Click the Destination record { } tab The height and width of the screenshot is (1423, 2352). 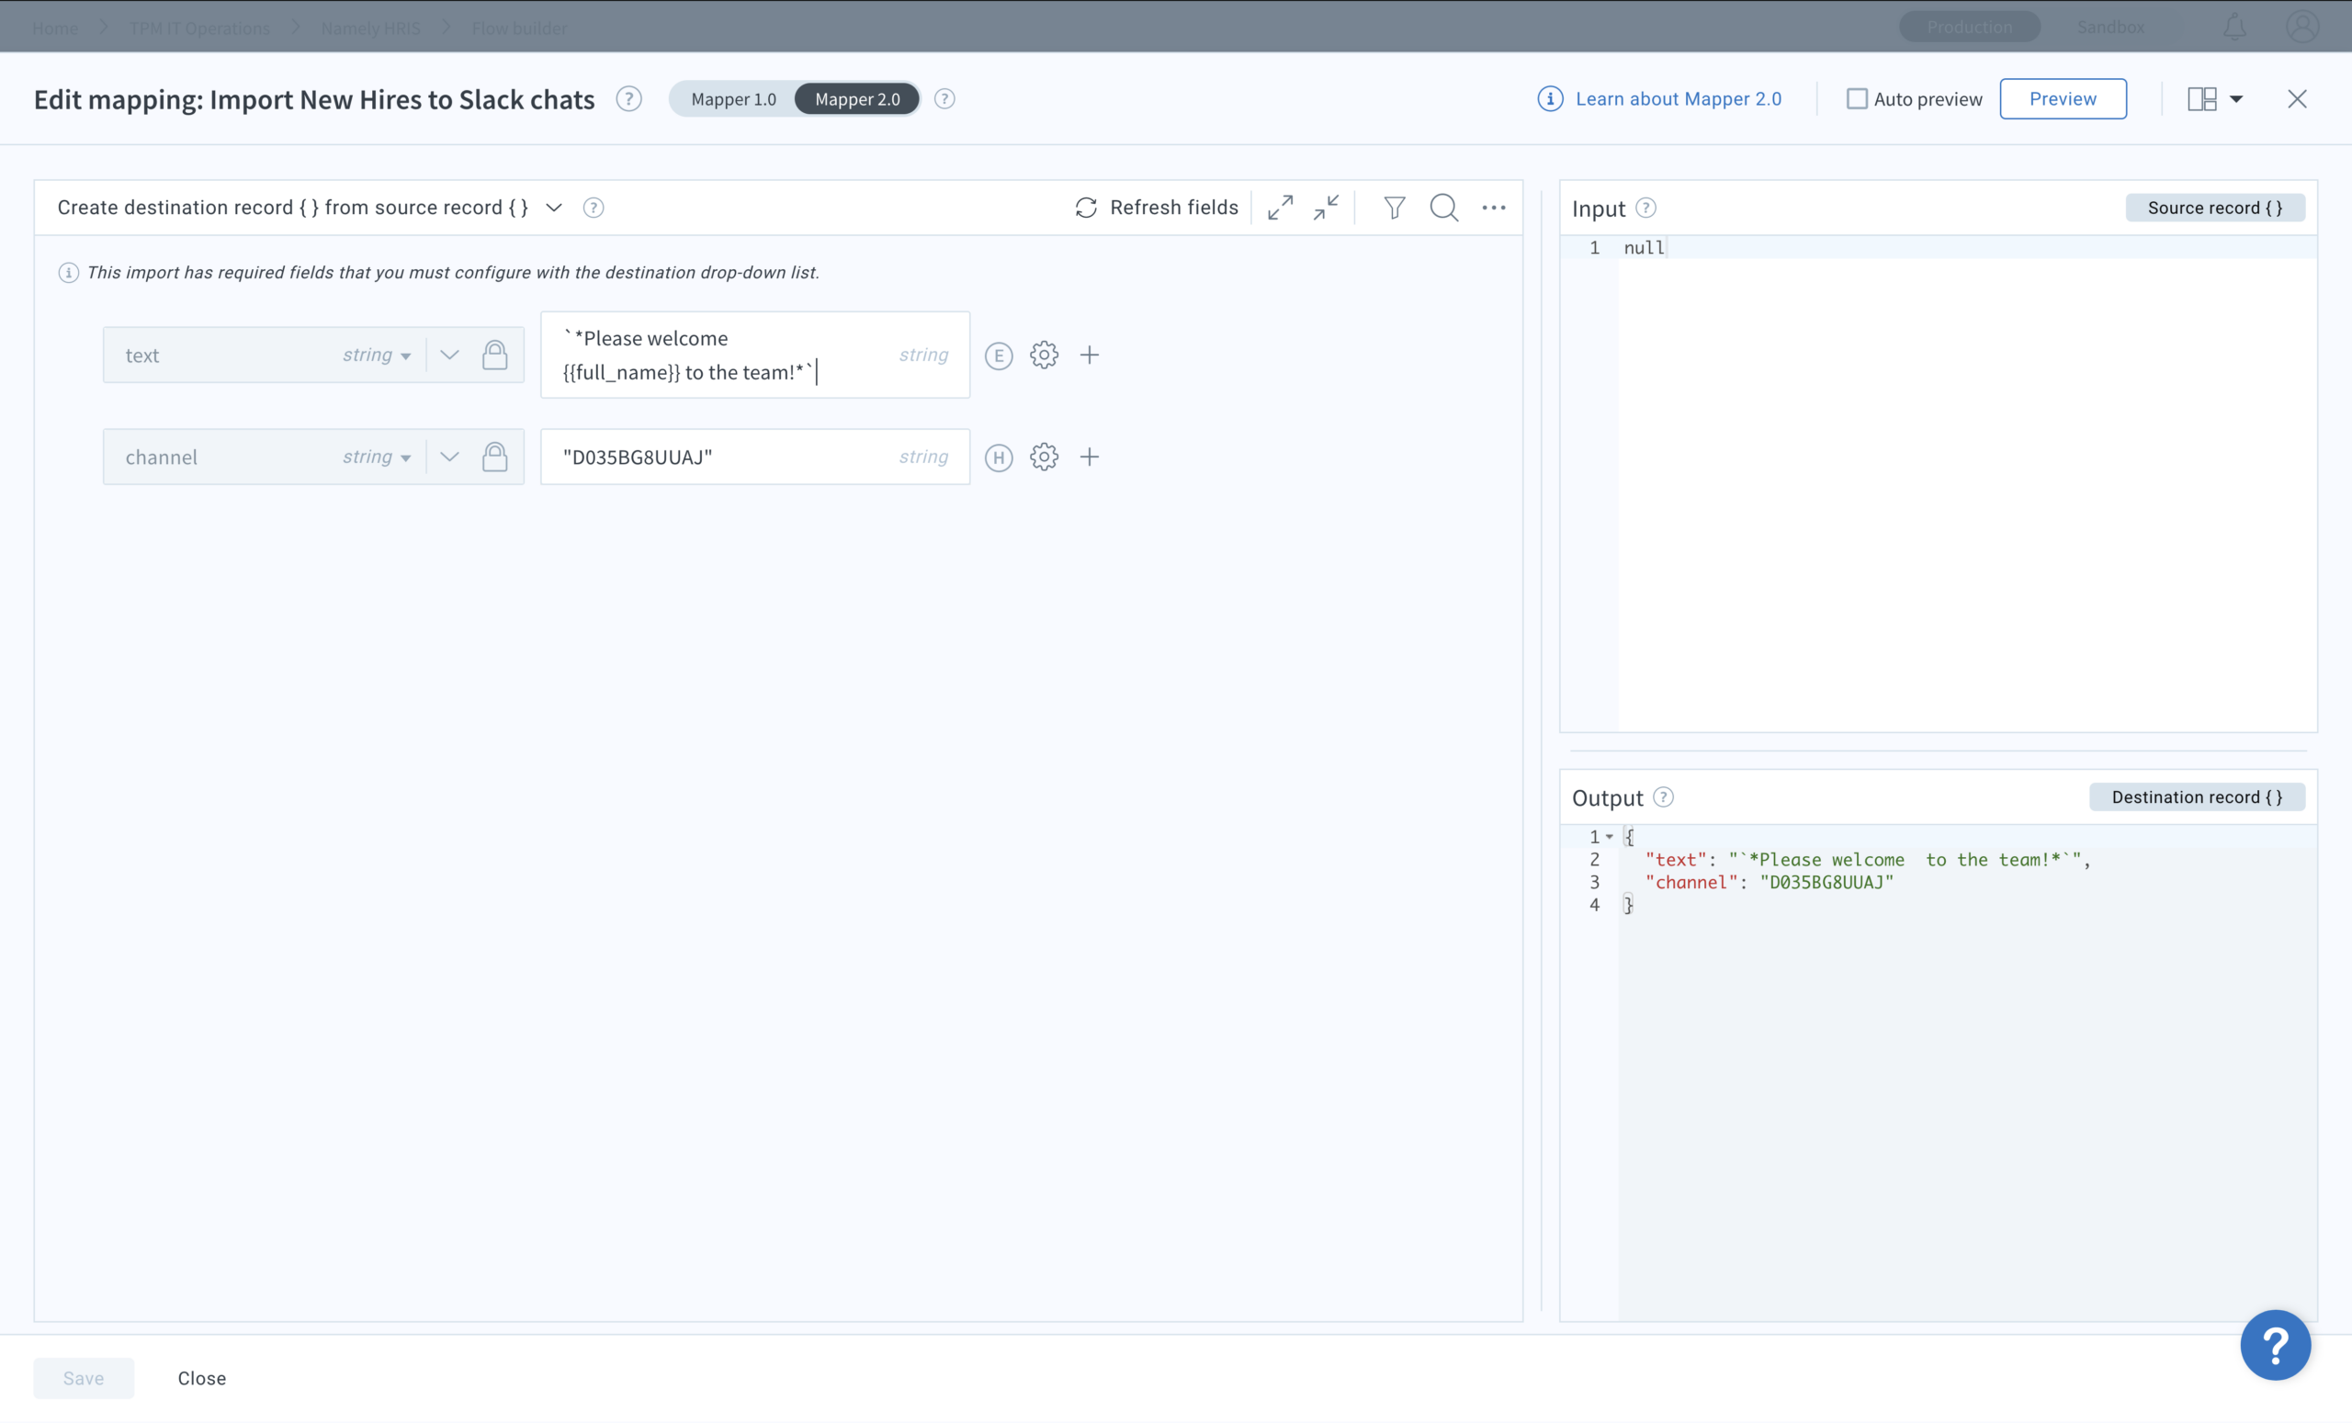[x=2197, y=796]
